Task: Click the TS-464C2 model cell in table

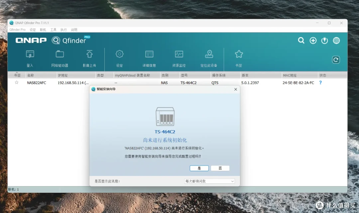Action: (188, 83)
